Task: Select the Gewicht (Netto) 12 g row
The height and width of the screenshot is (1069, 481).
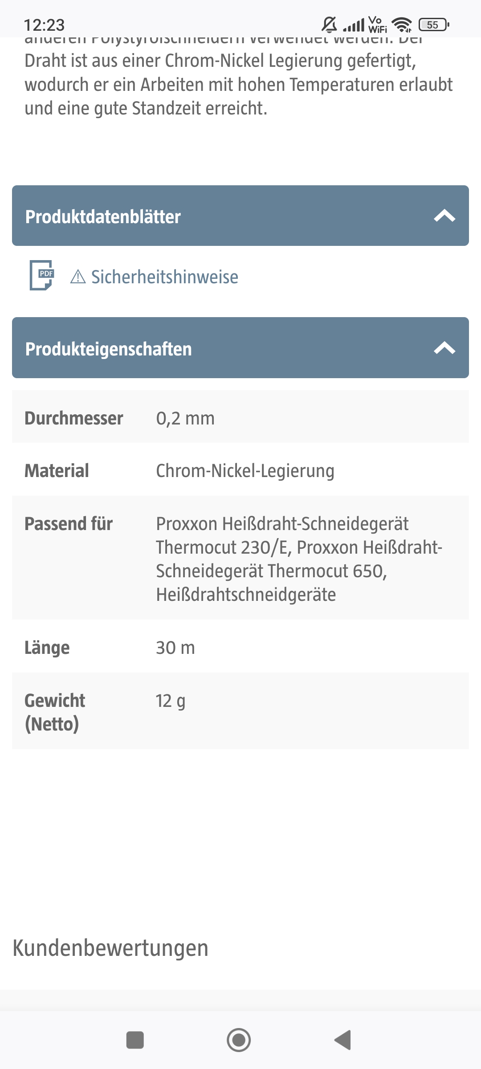Action: click(240, 711)
